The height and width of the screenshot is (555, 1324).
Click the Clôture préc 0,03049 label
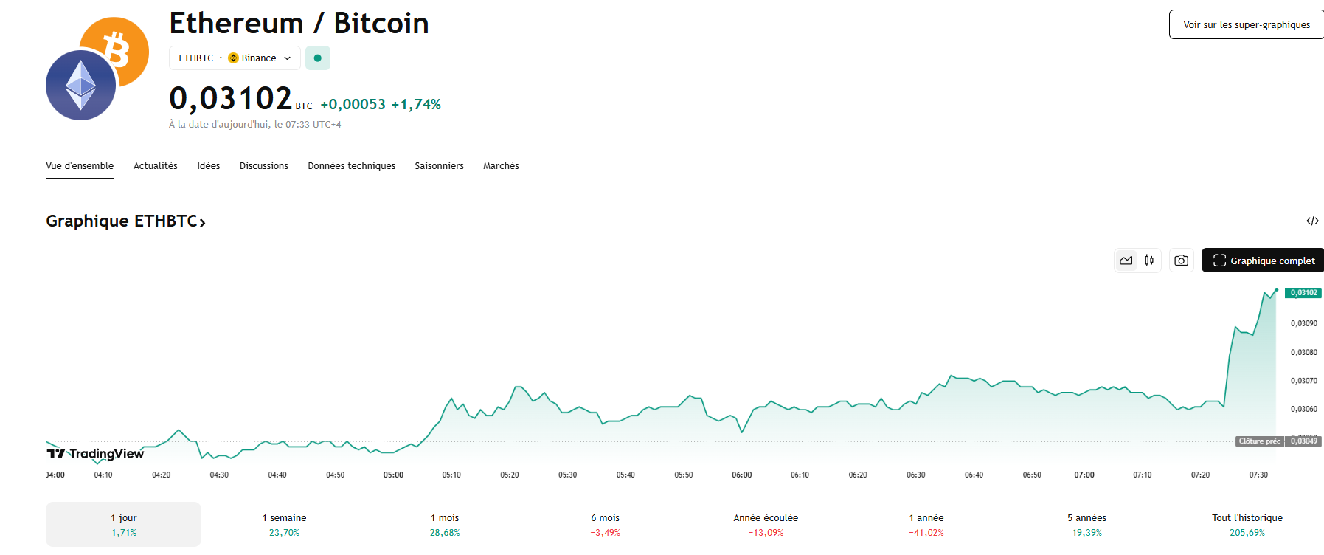point(1278,441)
